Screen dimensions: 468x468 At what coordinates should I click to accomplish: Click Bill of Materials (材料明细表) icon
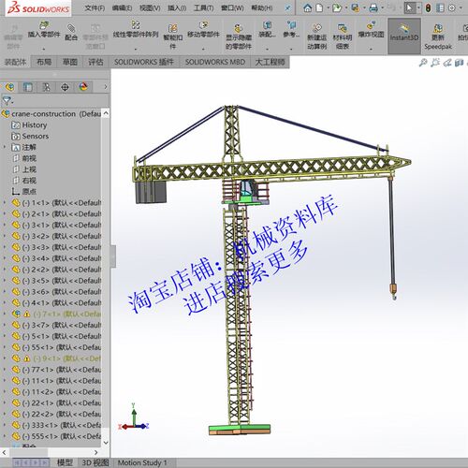tap(343, 28)
